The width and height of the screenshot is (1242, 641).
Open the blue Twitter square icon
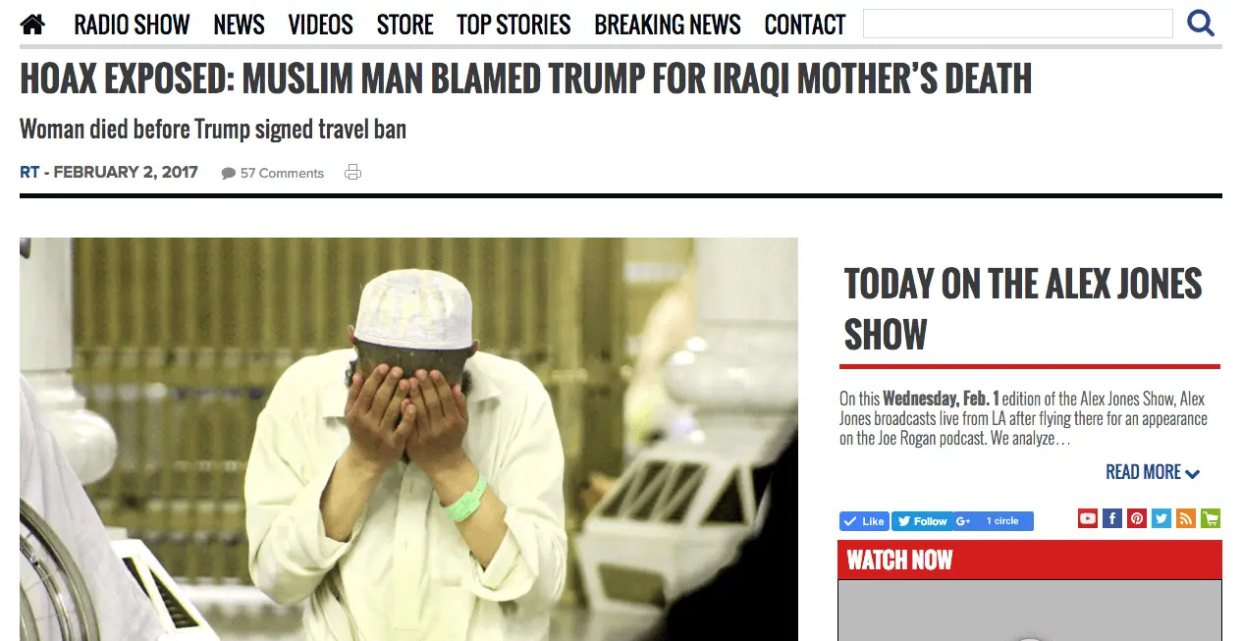pyautogui.click(x=1161, y=518)
